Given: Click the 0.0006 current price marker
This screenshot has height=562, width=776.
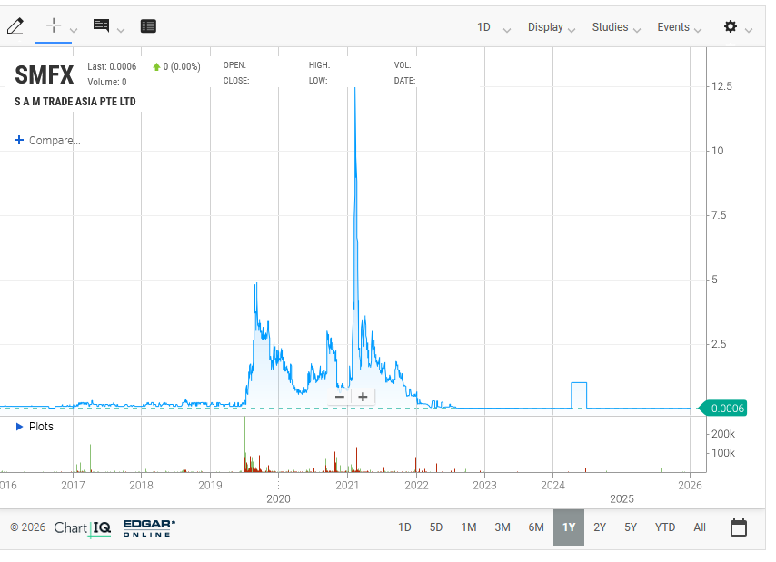Looking at the screenshot, I should pos(727,409).
